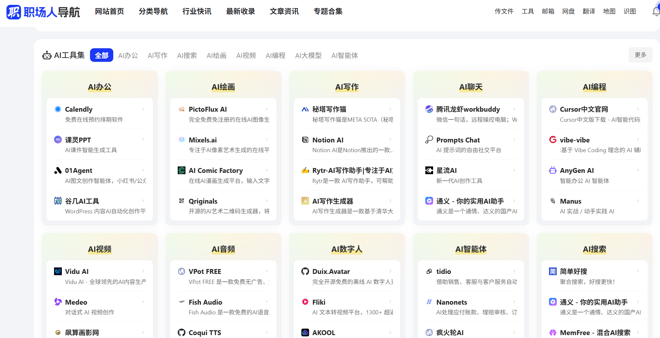This screenshot has width=660, height=338.
Task: Open the notification bell icon
Action: (656, 11)
